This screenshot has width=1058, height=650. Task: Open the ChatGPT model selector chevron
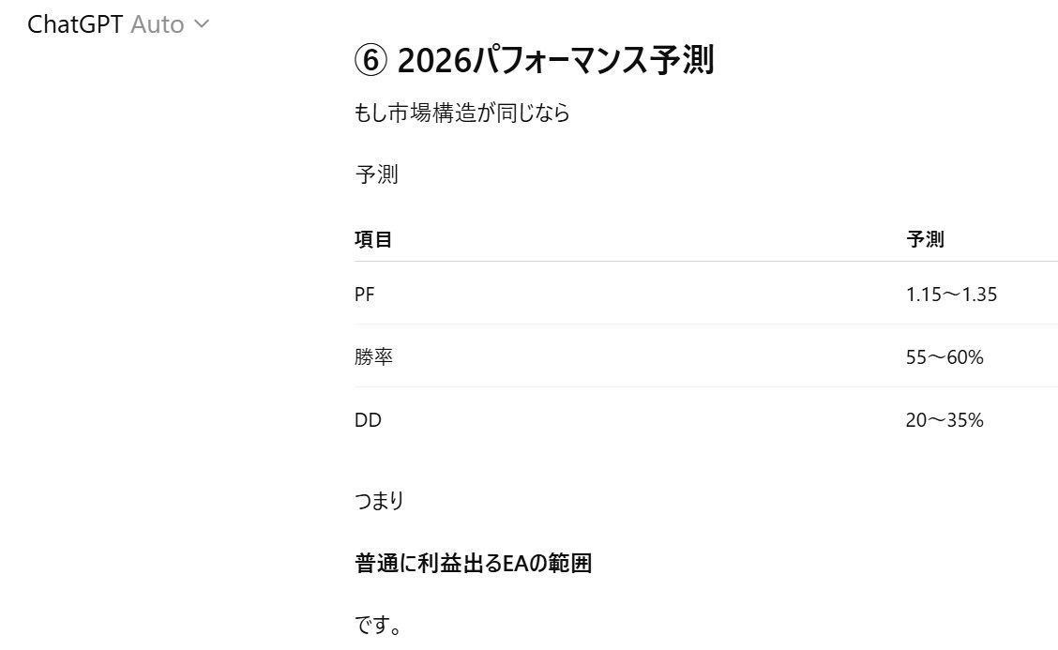[201, 24]
